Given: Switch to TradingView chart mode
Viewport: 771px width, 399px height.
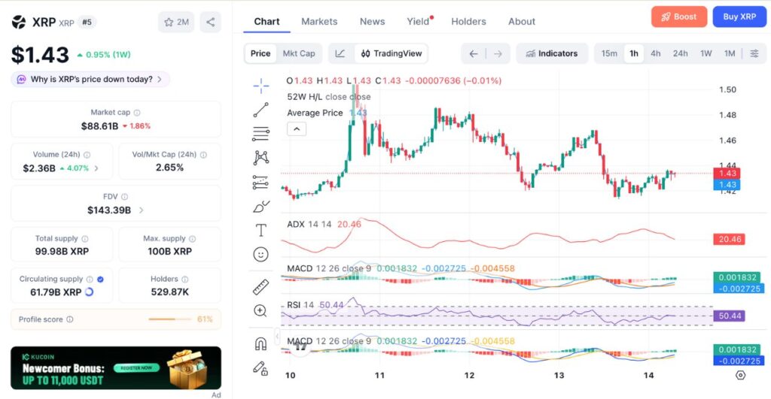Looking at the screenshot, I should (392, 53).
